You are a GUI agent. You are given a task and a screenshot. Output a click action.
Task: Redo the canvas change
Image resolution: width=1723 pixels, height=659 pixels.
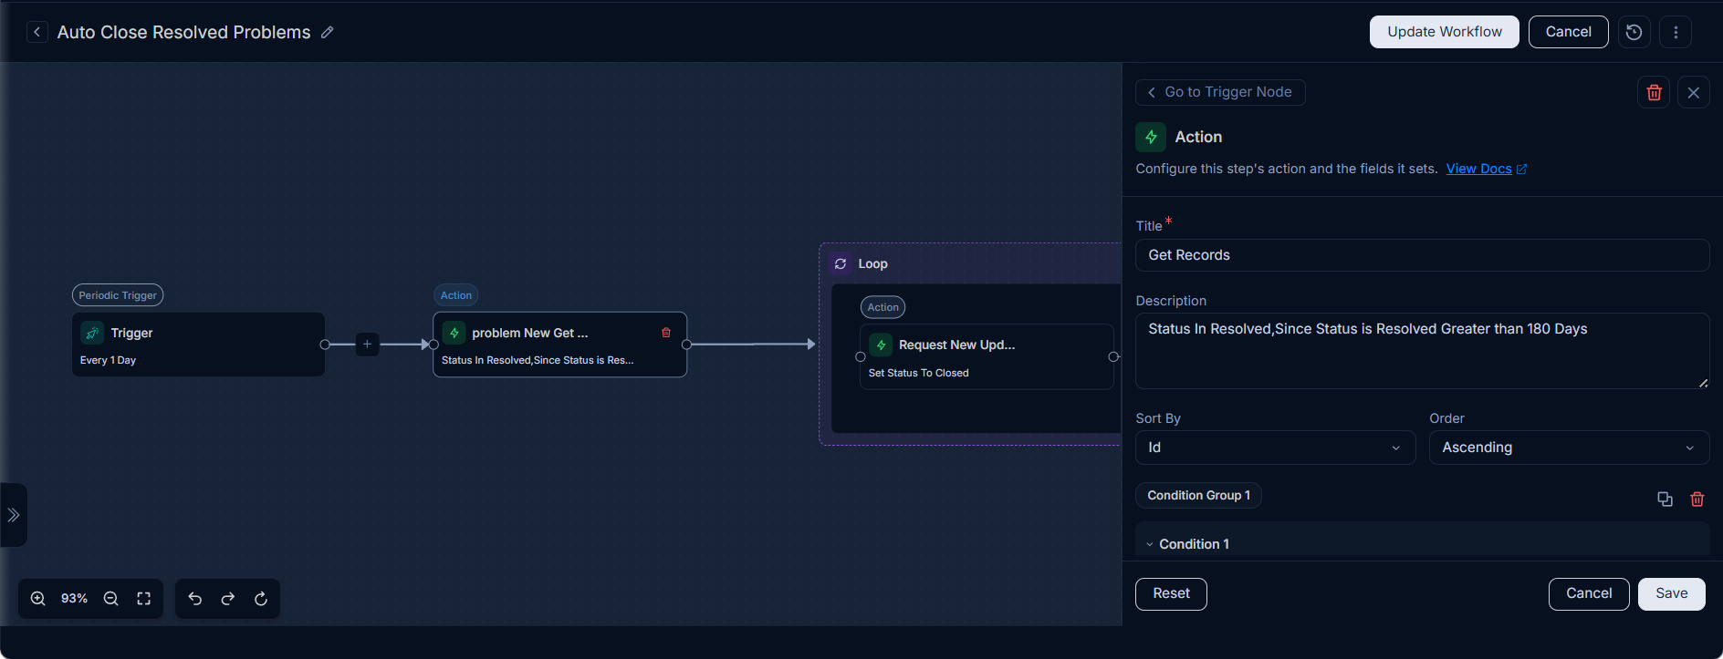[228, 599]
